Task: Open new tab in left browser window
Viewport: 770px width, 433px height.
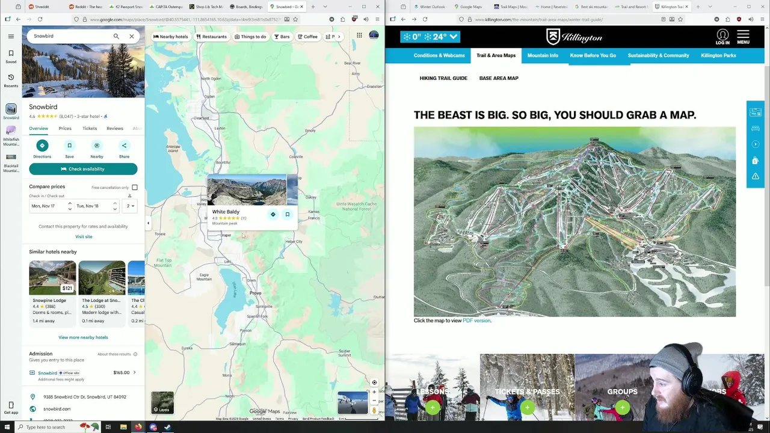Action: pyautogui.click(x=313, y=7)
